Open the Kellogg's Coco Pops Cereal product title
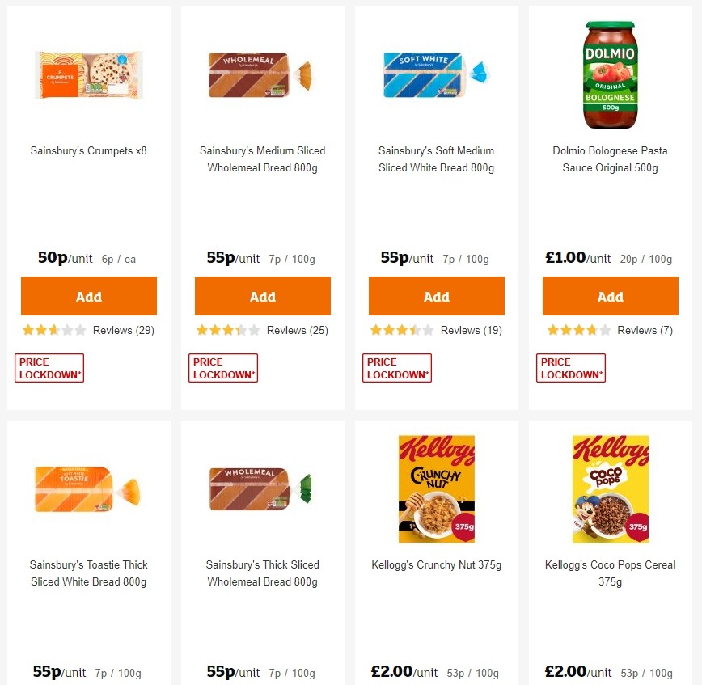Viewport: 702px width, 685px height. click(x=610, y=573)
